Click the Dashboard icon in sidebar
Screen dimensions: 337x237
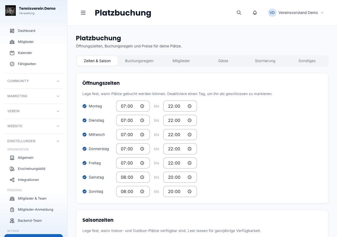tap(12, 31)
